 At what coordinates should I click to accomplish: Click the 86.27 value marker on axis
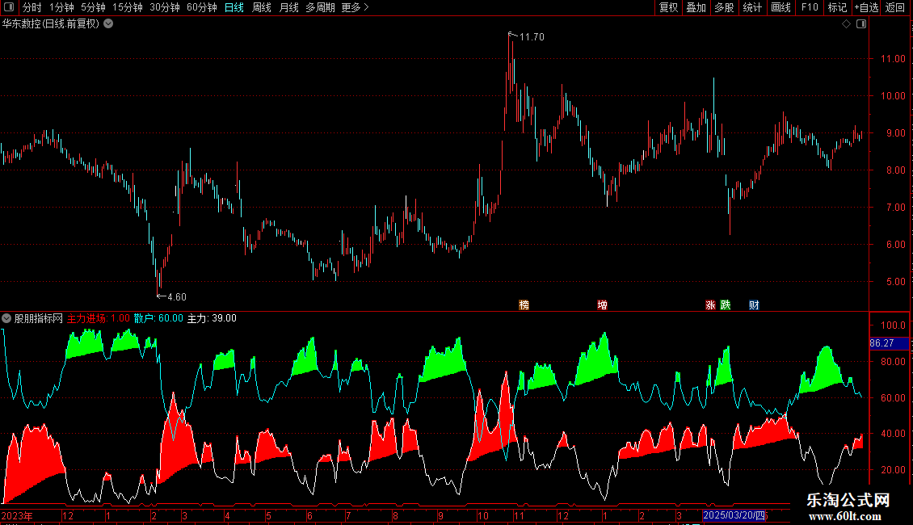[x=889, y=343]
